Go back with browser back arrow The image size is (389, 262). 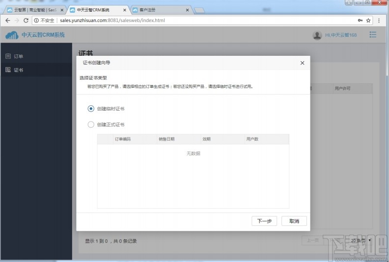point(8,20)
